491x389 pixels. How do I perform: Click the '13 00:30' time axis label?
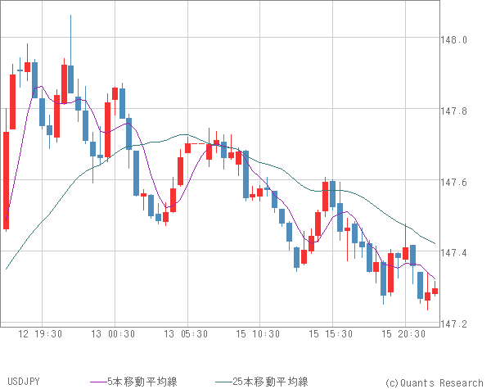(x=113, y=334)
